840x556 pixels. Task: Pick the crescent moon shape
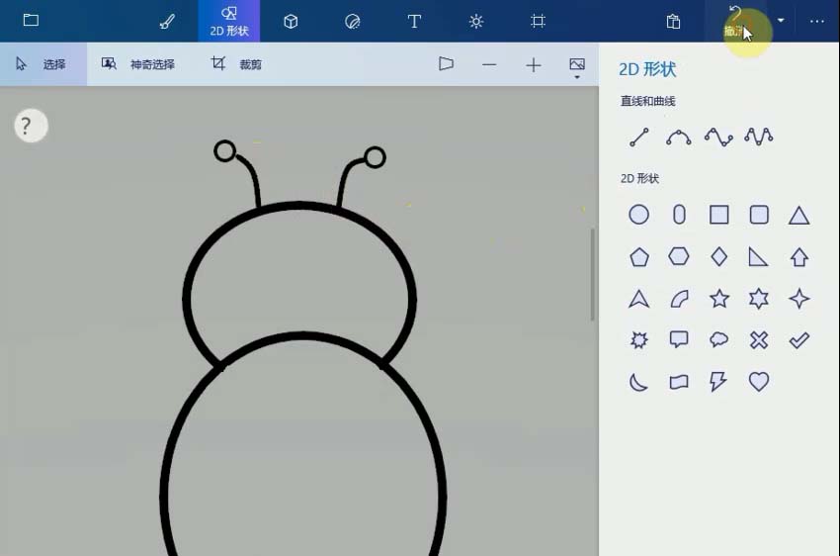coord(638,382)
